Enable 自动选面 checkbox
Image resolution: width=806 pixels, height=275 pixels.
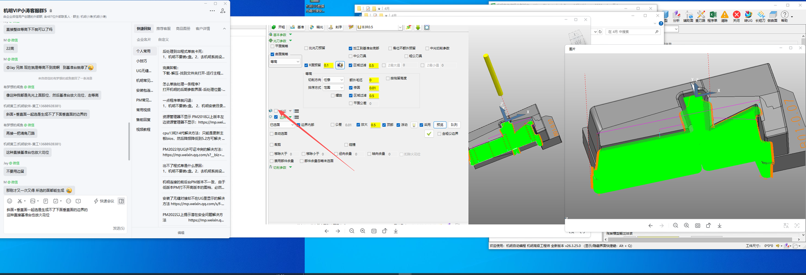(x=272, y=134)
